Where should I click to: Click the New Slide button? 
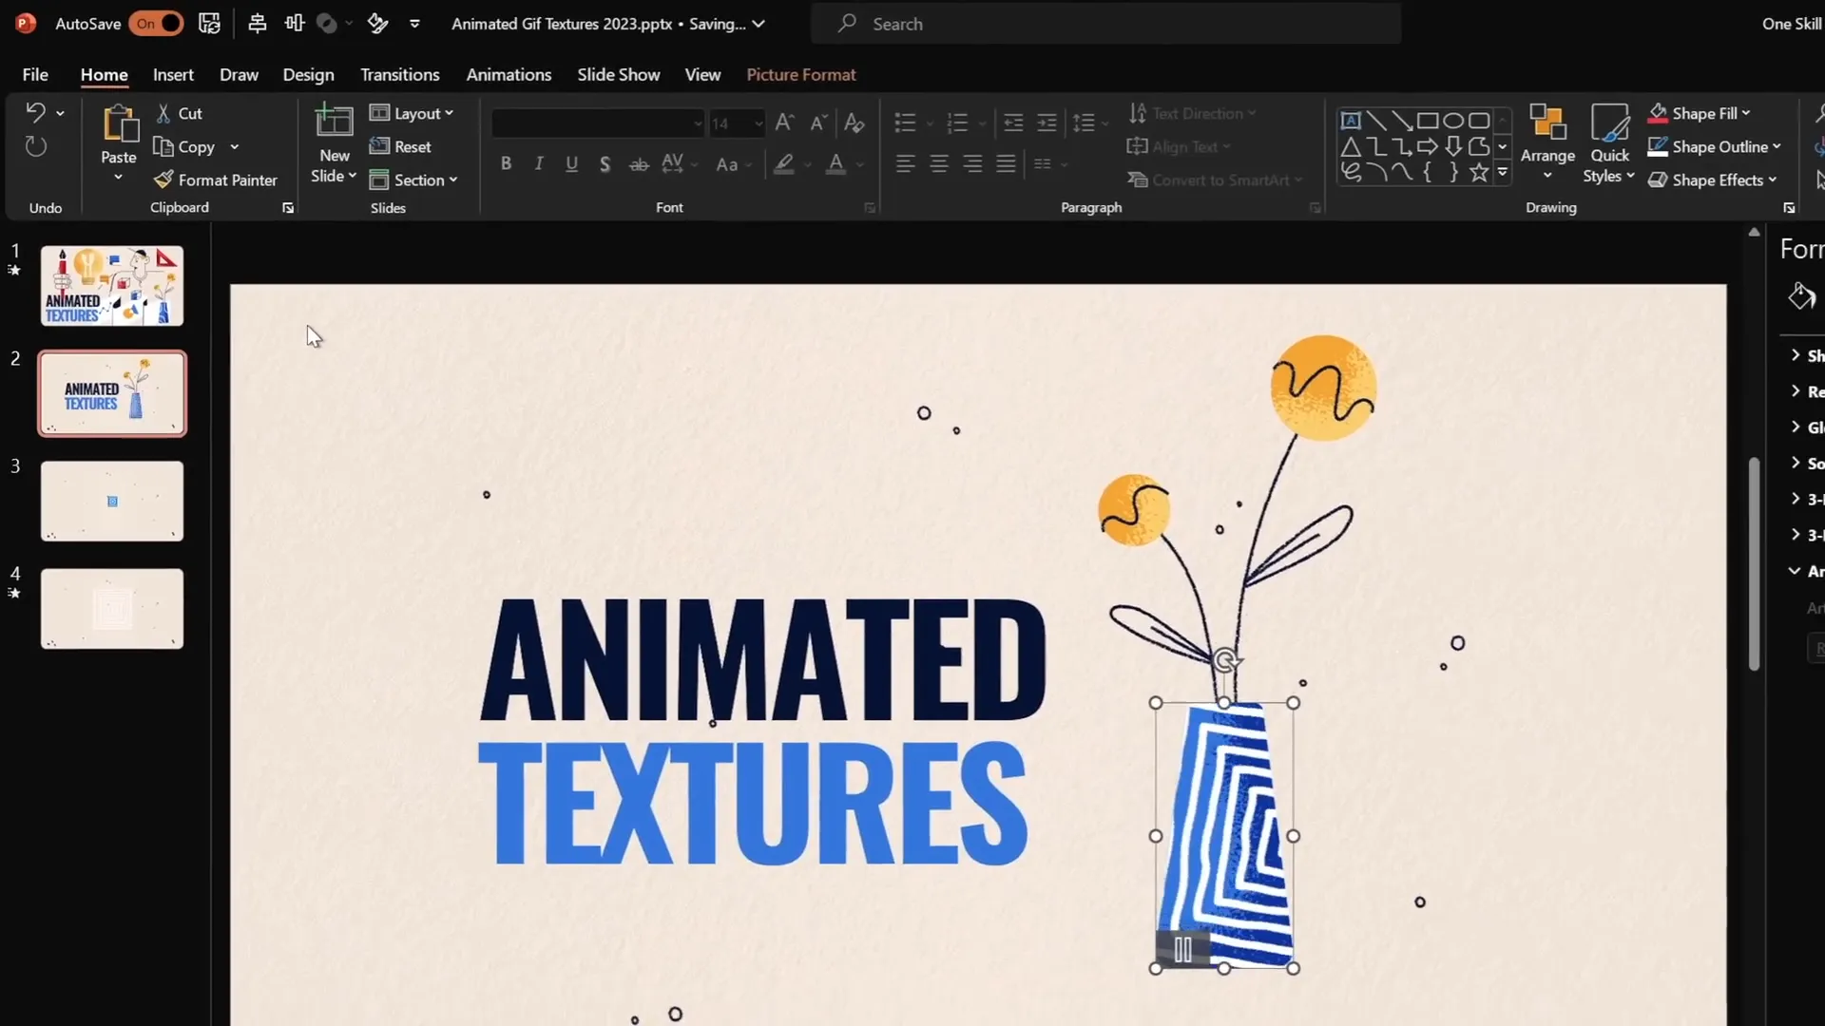coord(334,142)
